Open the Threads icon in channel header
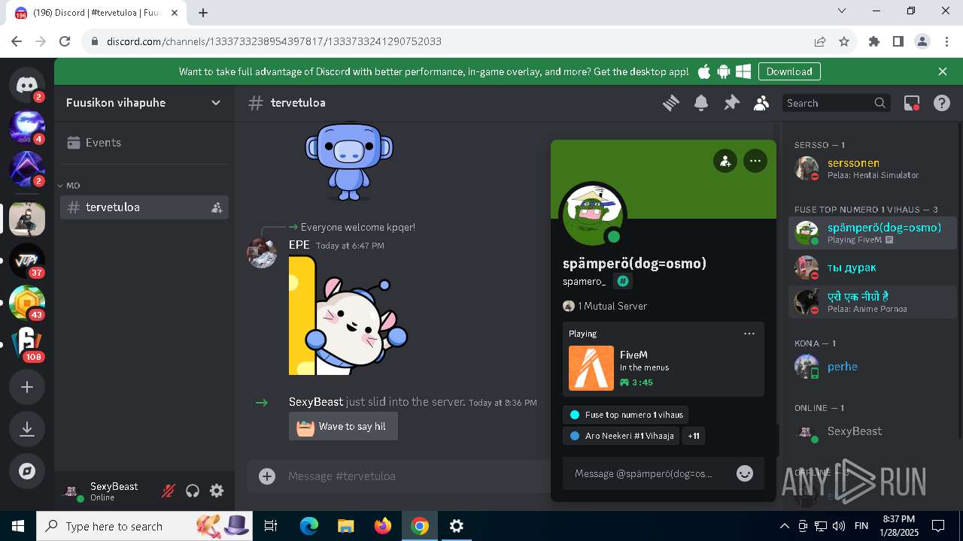 click(x=671, y=103)
